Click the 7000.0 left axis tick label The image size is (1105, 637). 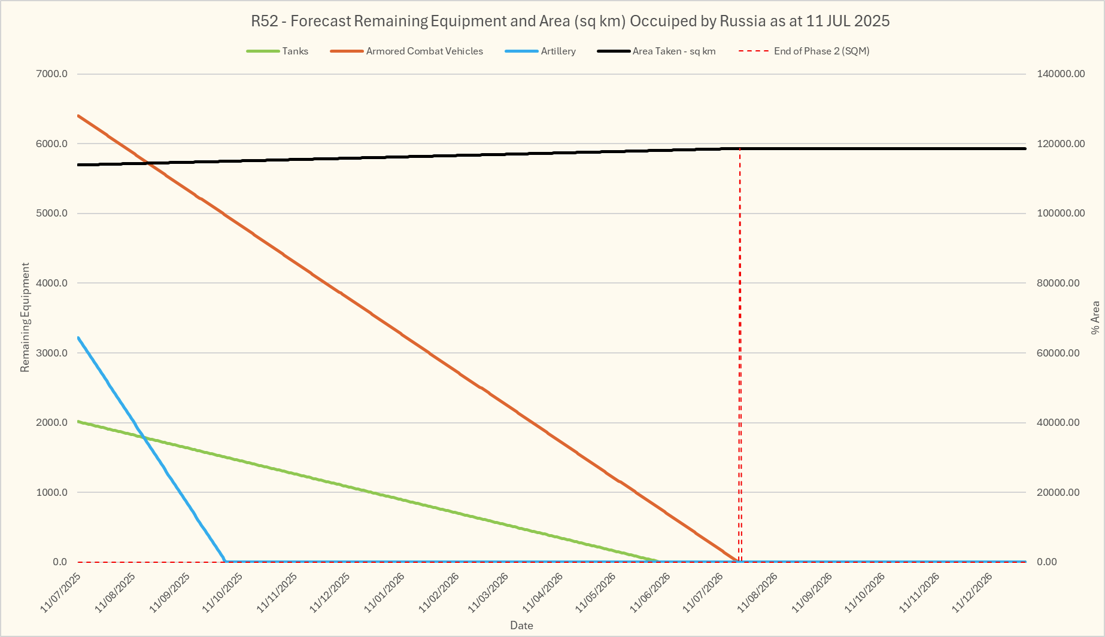coord(52,74)
